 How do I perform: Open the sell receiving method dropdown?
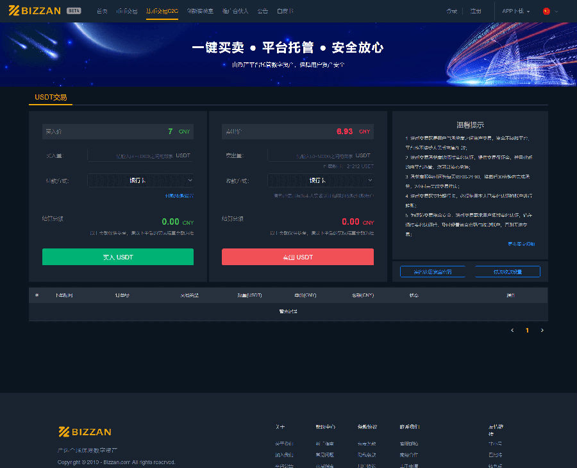tap(320, 180)
